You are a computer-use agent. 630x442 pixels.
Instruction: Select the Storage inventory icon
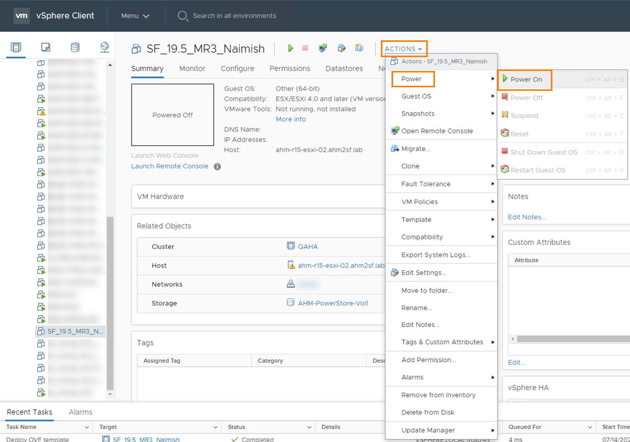pyautogui.click(x=75, y=46)
